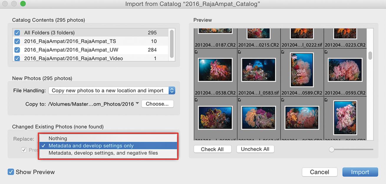Click the preview grid vertical scrollbar
Image resolution: width=386 pixels, height=184 pixels.
click(370, 56)
